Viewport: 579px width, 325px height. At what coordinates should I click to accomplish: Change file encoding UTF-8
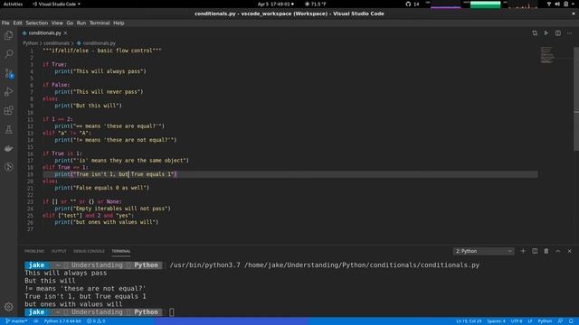[x=517, y=321]
